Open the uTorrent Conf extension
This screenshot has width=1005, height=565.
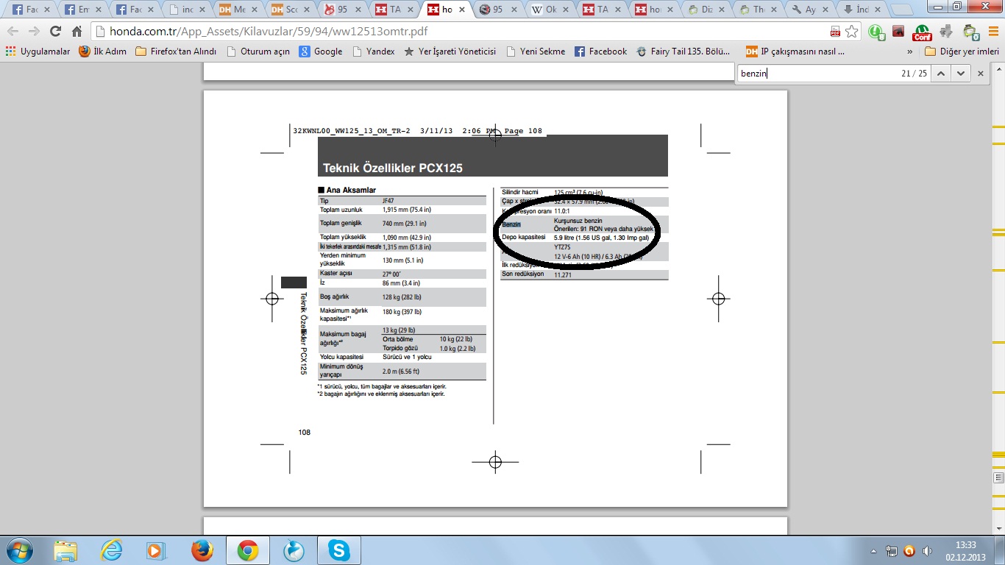[x=922, y=32]
